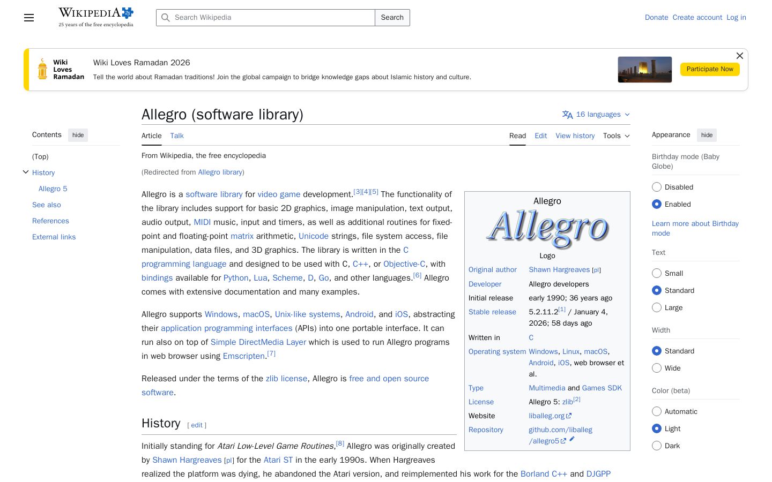The image size is (772, 482).
Task: Click the Wikipedia globe logo
Action: [x=96, y=17]
